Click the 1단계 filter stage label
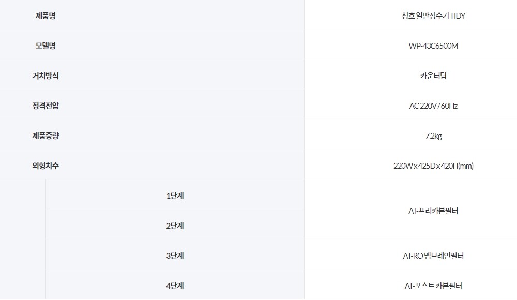 pyautogui.click(x=175, y=196)
